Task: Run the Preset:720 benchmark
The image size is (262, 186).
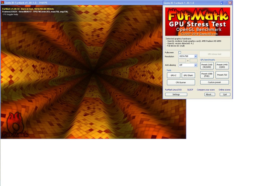Action: pos(222,75)
